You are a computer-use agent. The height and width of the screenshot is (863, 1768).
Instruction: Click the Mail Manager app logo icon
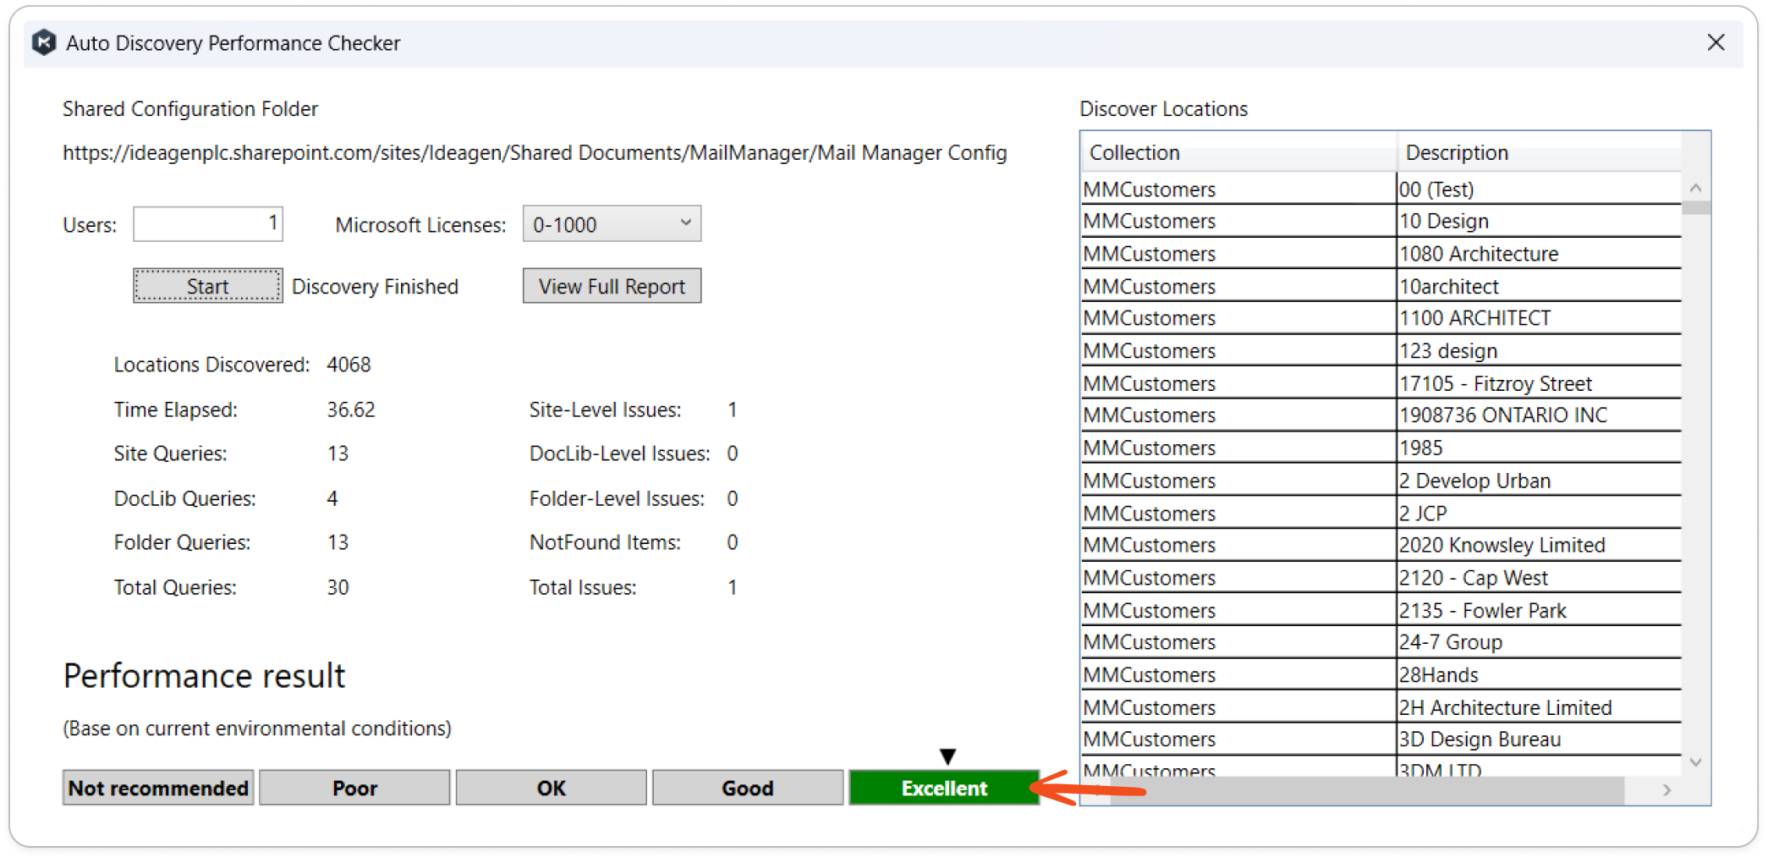(x=44, y=42)
